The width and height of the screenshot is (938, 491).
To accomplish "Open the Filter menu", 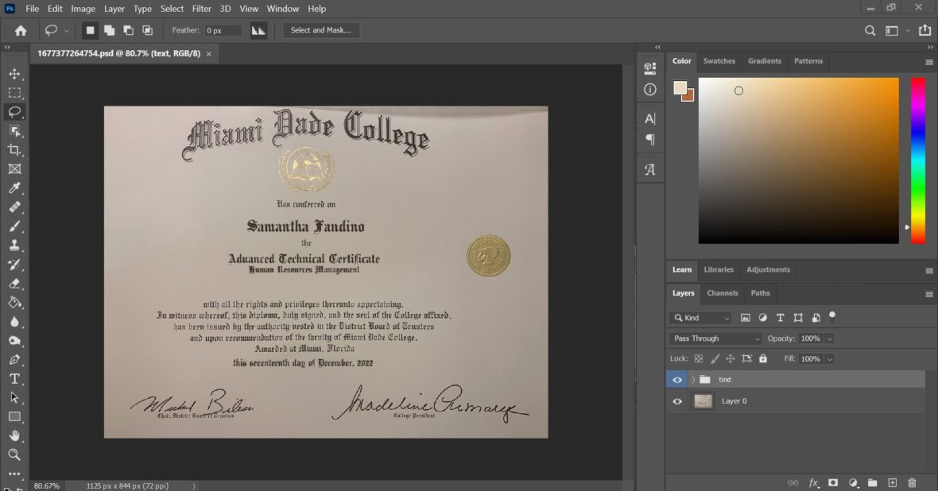I will [201, 9].
